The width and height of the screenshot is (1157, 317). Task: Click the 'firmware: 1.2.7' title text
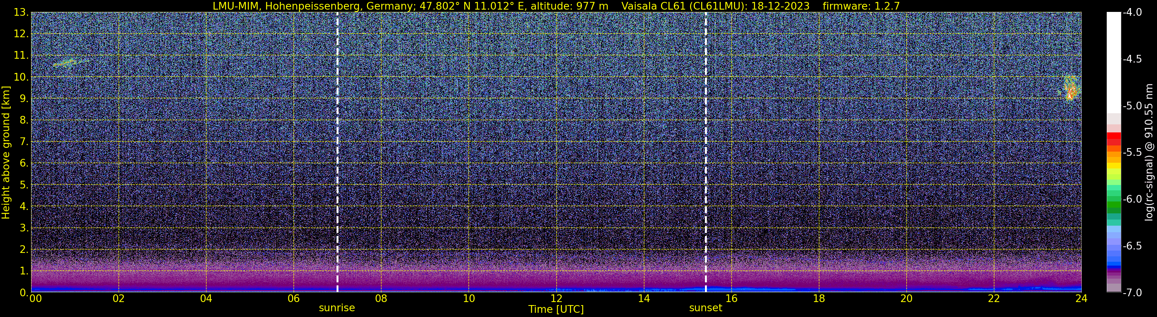[861, 6]
